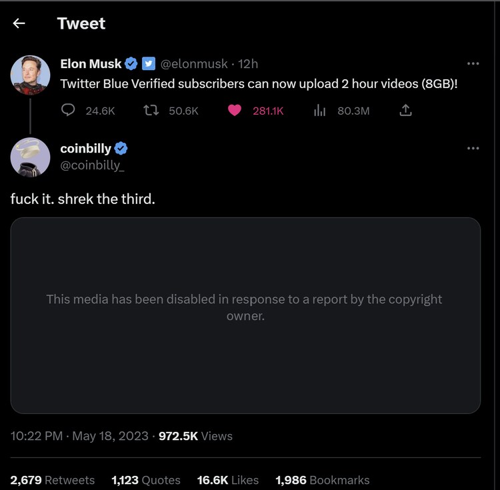Open more options on coinbilly's tweet

point(473,149)
